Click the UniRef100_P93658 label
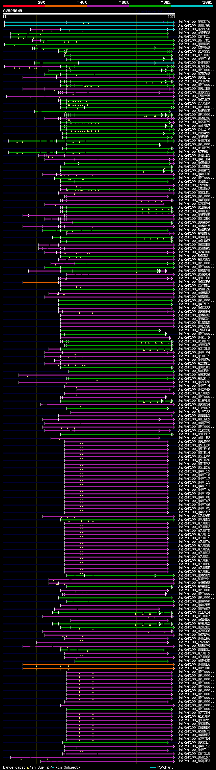Viewport: 216px width, 770px height. click(194, 81)
